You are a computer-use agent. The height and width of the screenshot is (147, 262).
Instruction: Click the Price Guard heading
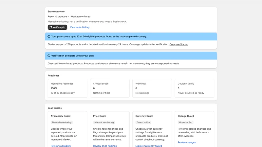(x=100, y=116)
